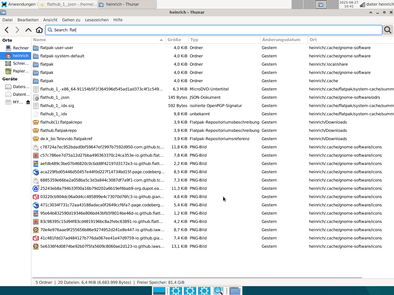Select 6885359e66ba2 PNG icon
This screenshot has width=394, height=295.
[36, 180]
